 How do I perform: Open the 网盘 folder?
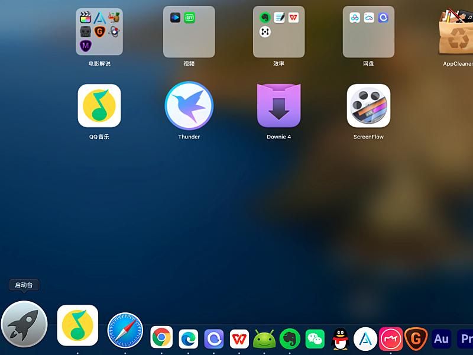coord(368,32)
